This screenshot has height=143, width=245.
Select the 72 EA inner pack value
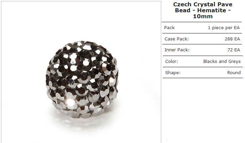point(234,50)
